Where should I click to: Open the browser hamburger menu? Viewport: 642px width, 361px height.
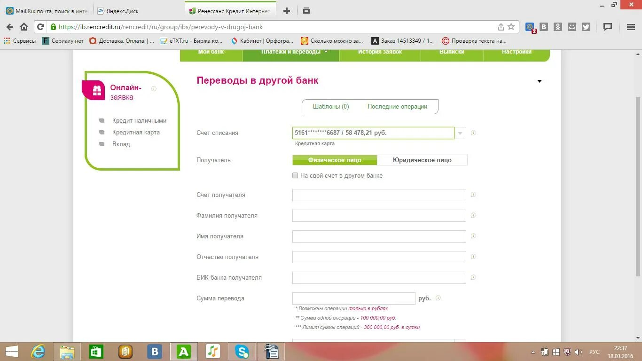(631, 27)
